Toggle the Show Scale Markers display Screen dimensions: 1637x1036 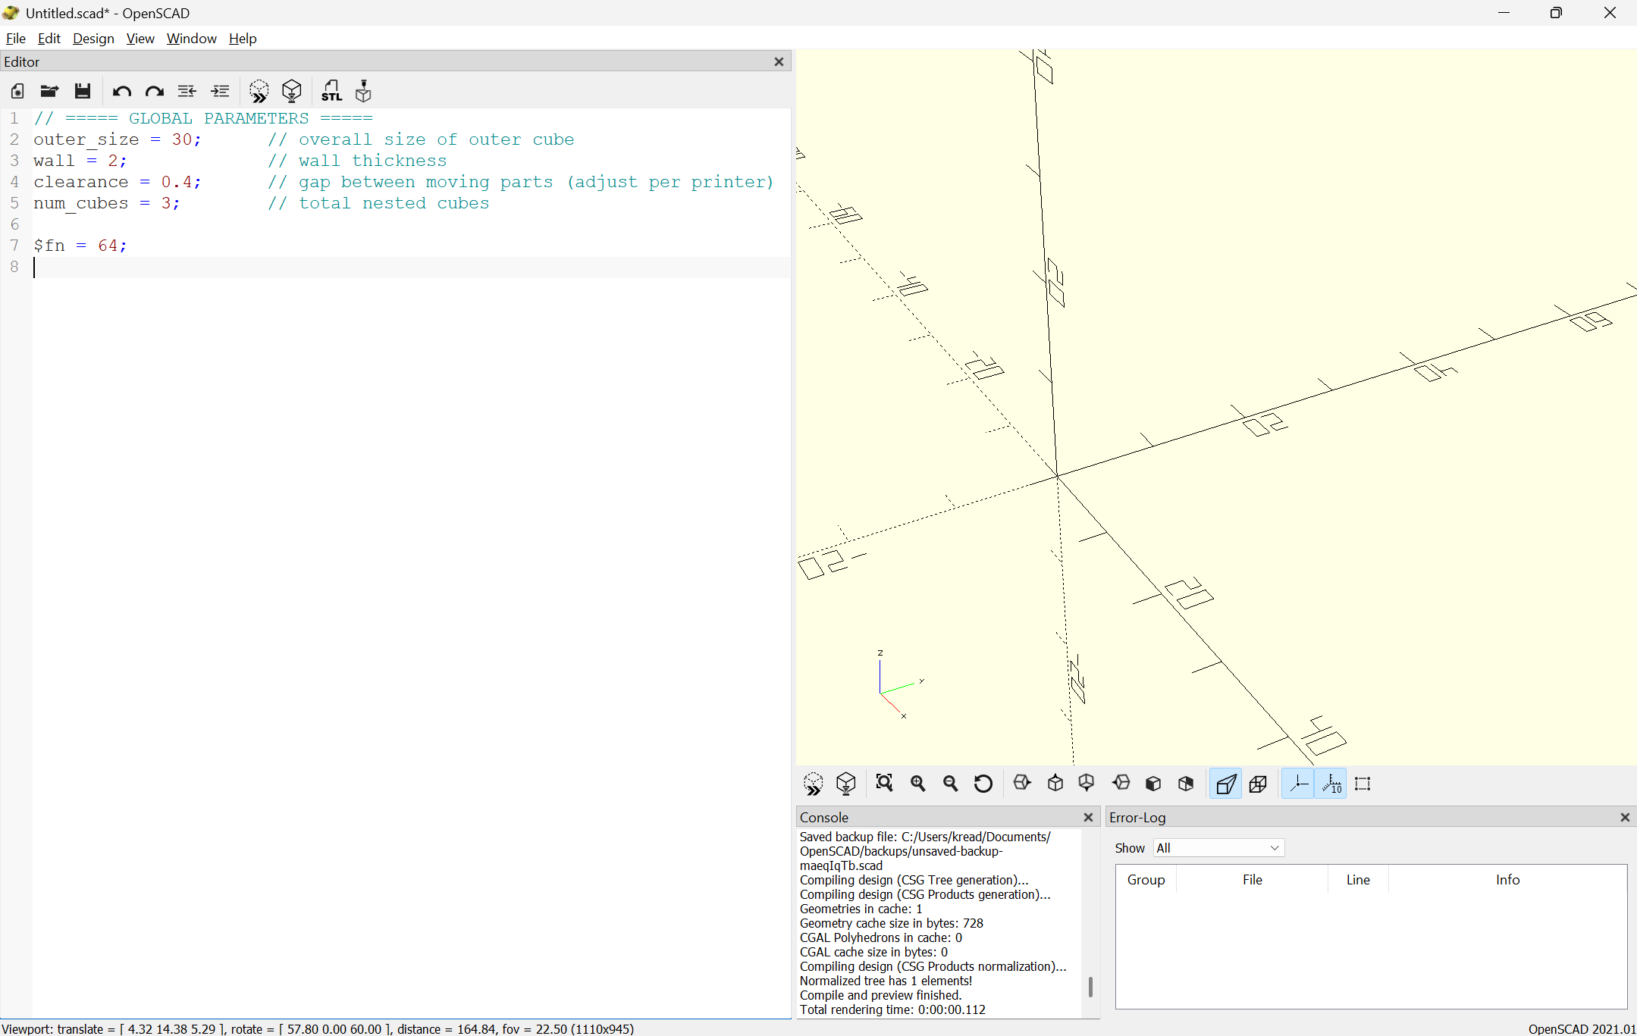1331,783
